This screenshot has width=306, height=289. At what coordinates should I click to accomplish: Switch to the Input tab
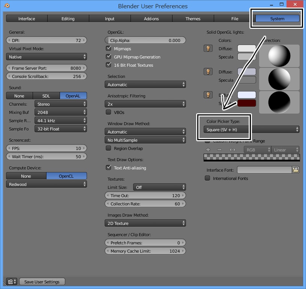pos(109,18)
